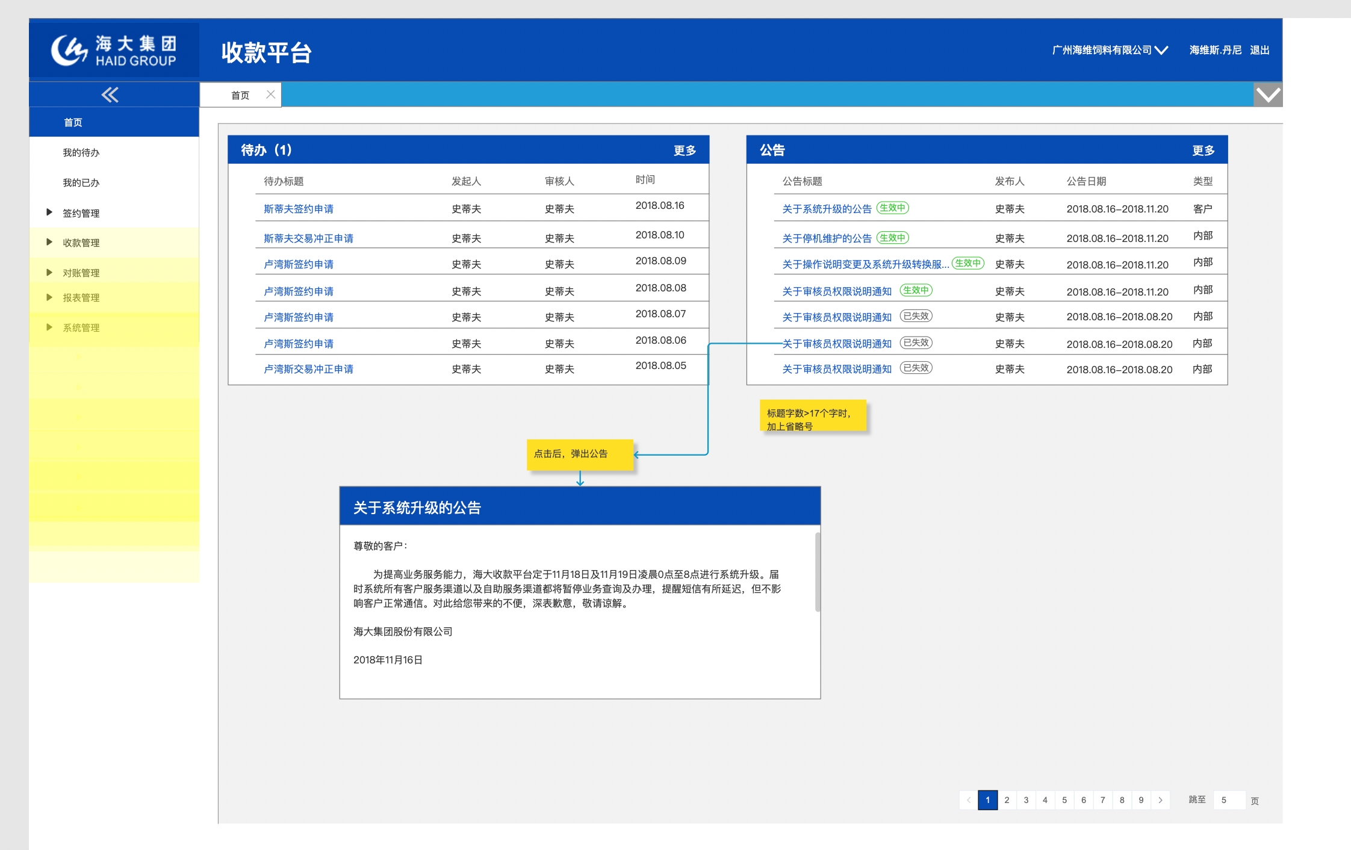Open 卢湾斯签约申请 dated 2018.08.09
This screenshot has height=850, width=1351.
(299, 264)
